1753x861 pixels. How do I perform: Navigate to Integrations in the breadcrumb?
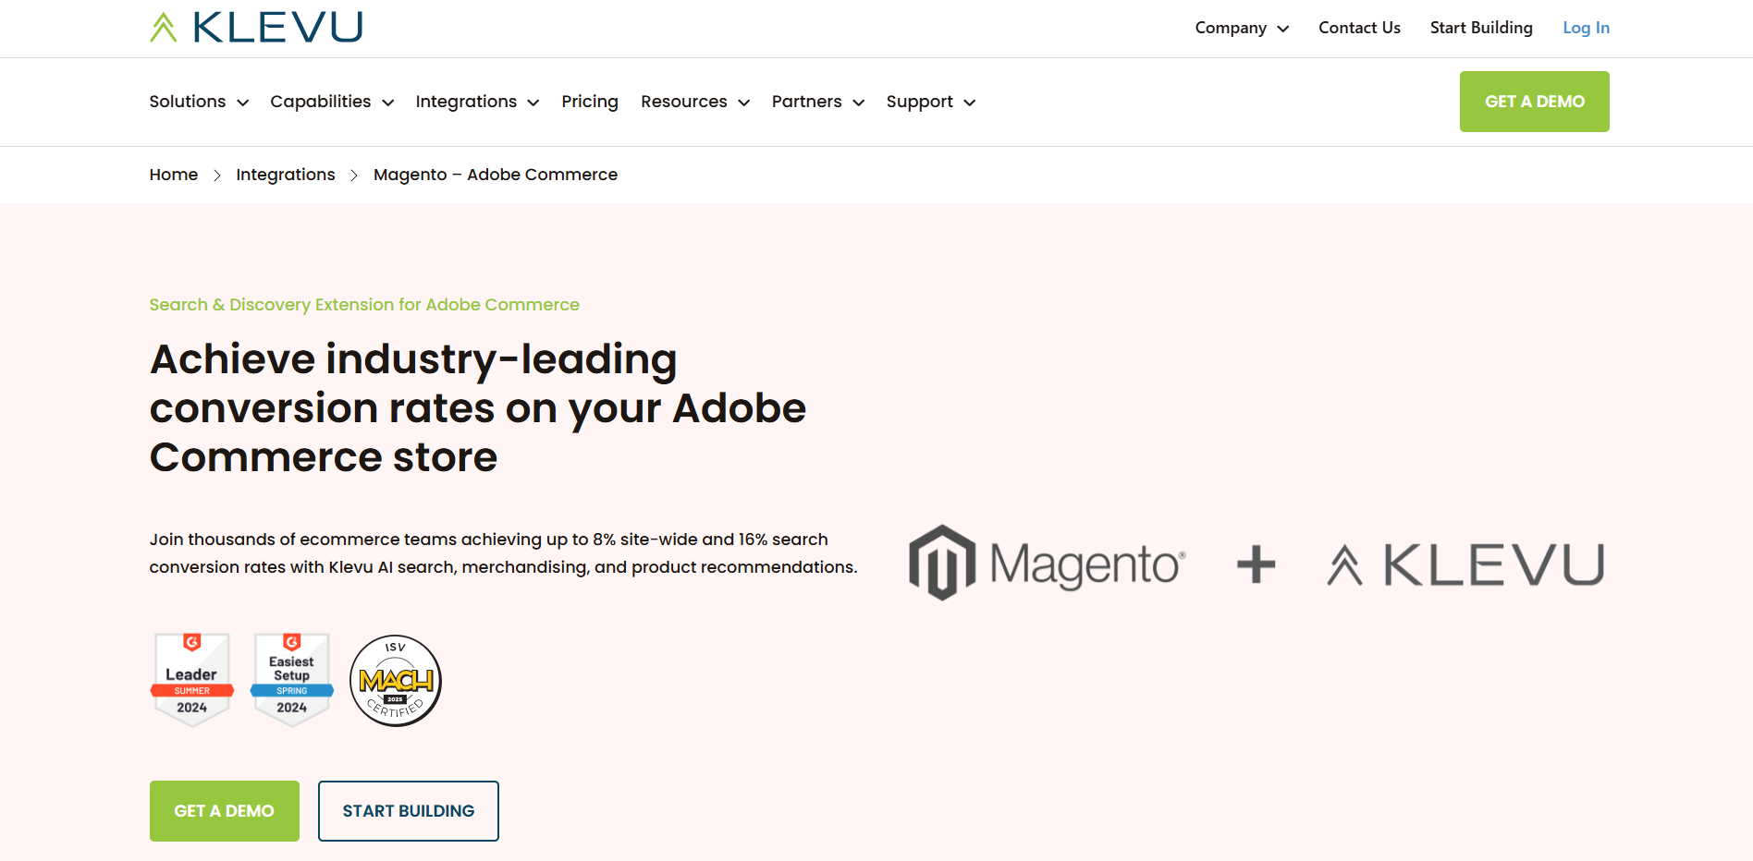pos(286,175)
